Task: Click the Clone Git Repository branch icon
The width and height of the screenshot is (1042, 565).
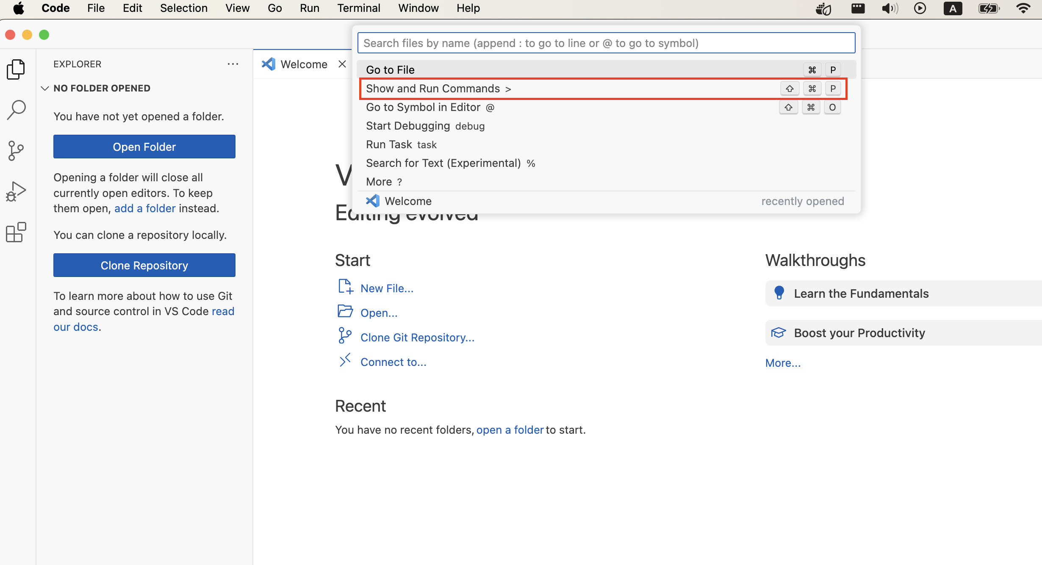Action: 344,336
